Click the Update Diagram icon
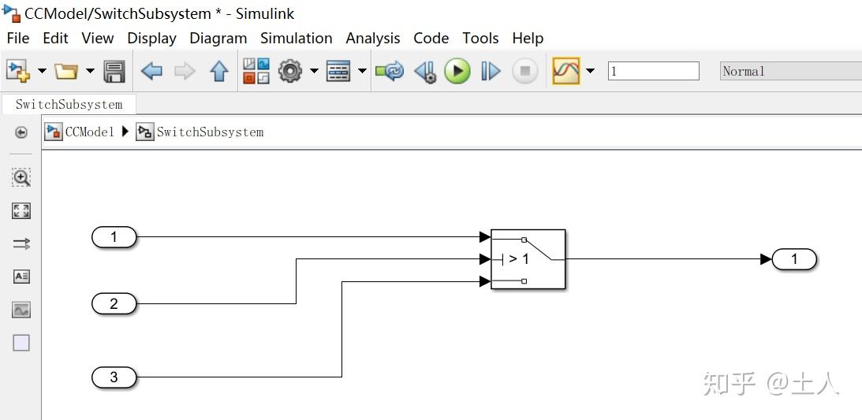 (390, 71)
